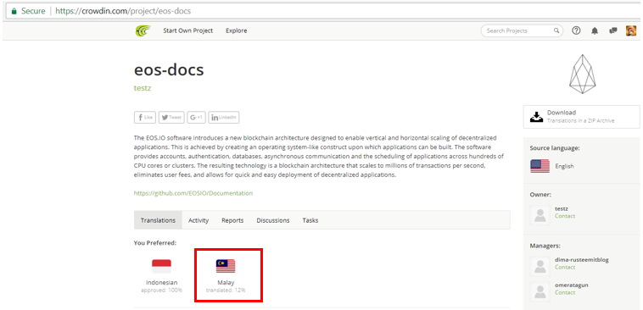Open the GitHub EOSIO Documentation link

[x=193, y=193]
